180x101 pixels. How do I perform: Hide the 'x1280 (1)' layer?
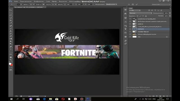130,24
